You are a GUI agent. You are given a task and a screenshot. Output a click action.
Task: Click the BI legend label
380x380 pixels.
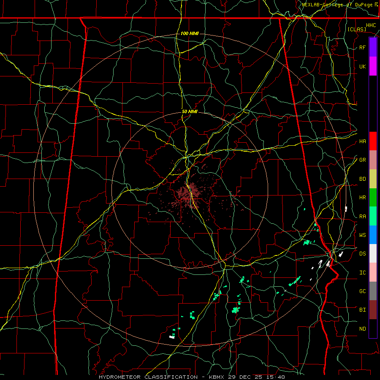pos(362,309)
